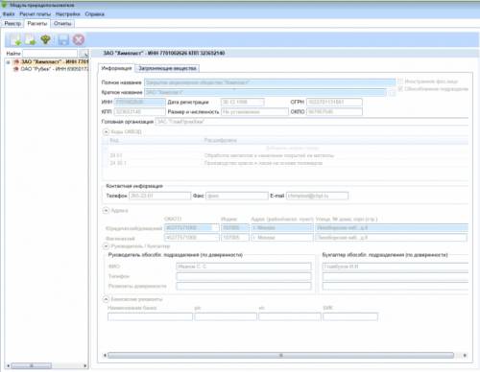Toggle the Обособленное подразделение checkbox

pyautogui.click(x=400, y=88)
